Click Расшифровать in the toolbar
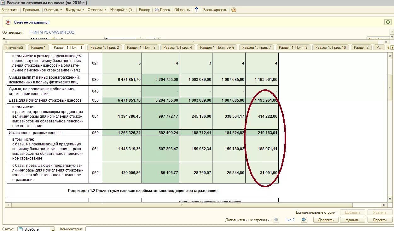 pos(215,10)
